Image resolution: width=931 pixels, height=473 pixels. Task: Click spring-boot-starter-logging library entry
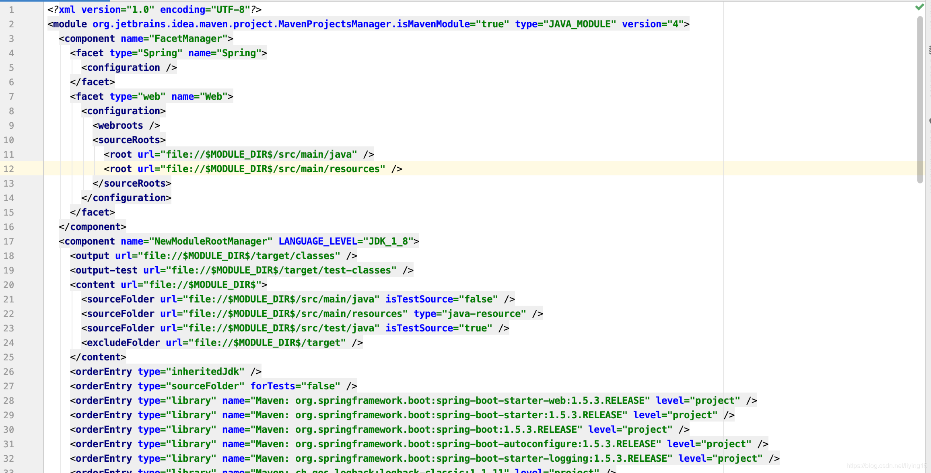pos(425,459)
